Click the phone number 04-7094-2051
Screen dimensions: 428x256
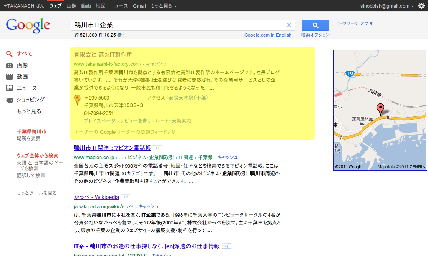[x=98, y=113]
